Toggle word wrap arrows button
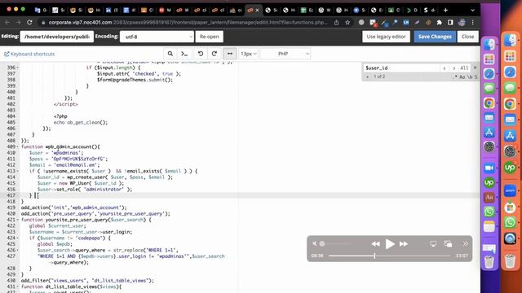522x293 pixels. [230, 54]
